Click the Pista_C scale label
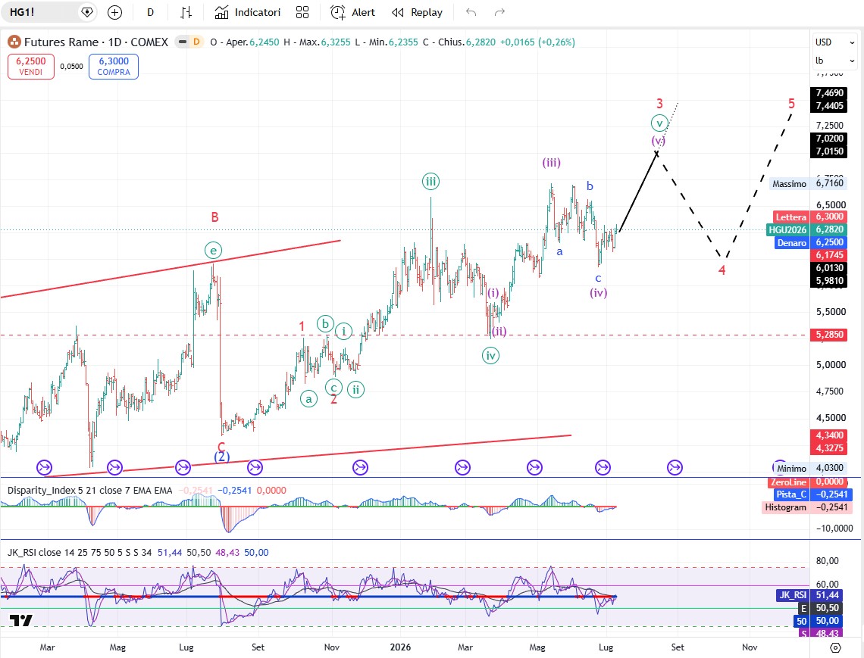Viewport: 864px width, 658px height. [812, 494]
